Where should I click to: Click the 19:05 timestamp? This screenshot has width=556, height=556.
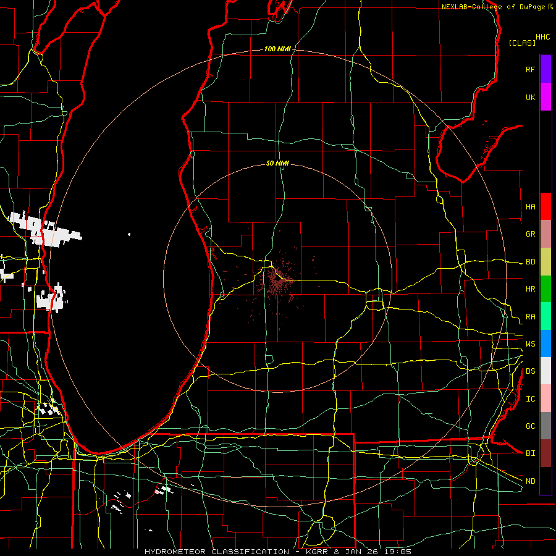point(399,552)
